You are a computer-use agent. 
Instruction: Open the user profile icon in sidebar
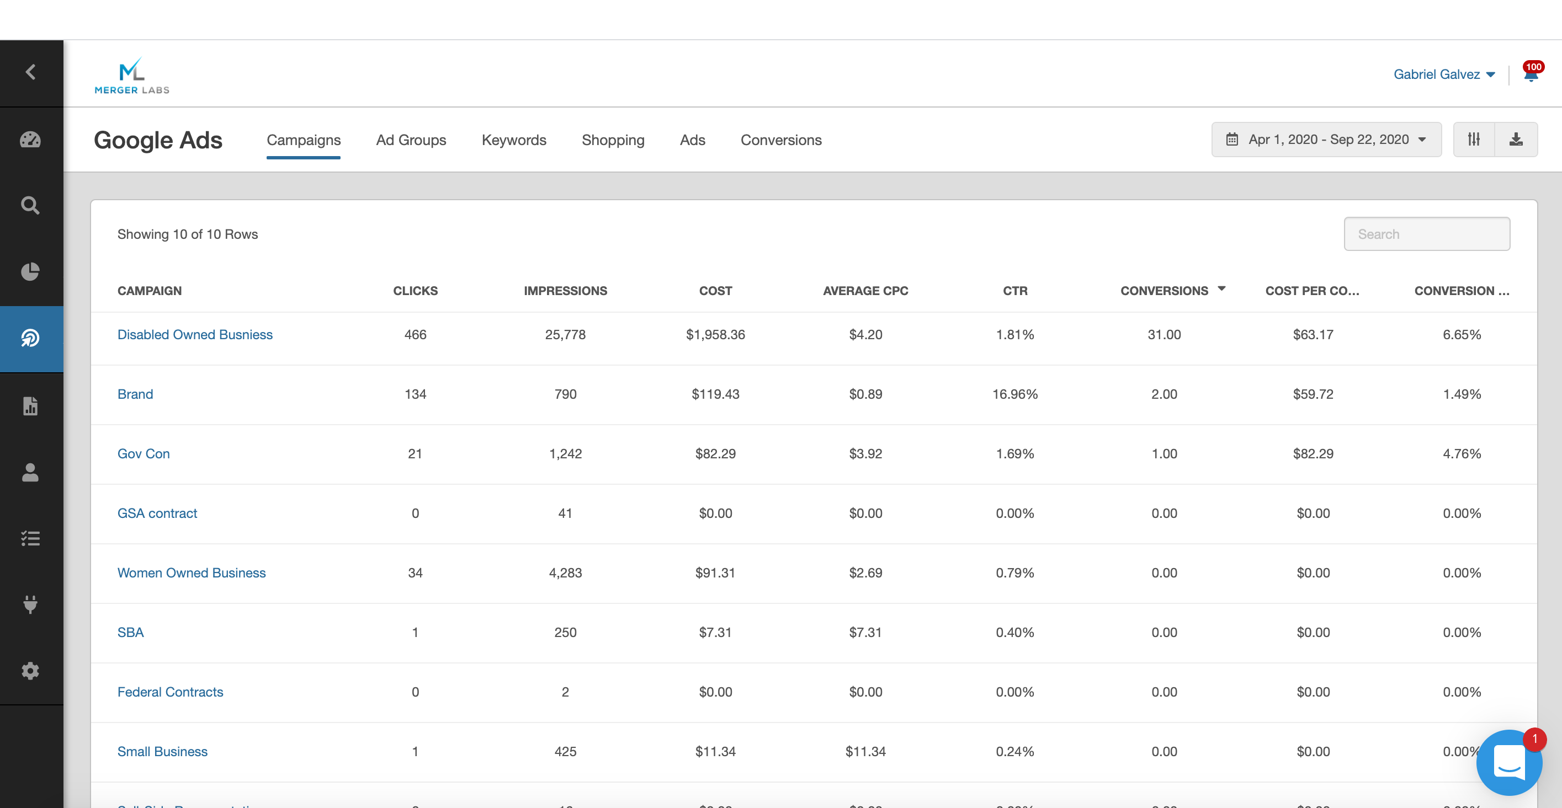tap(30, 472)
